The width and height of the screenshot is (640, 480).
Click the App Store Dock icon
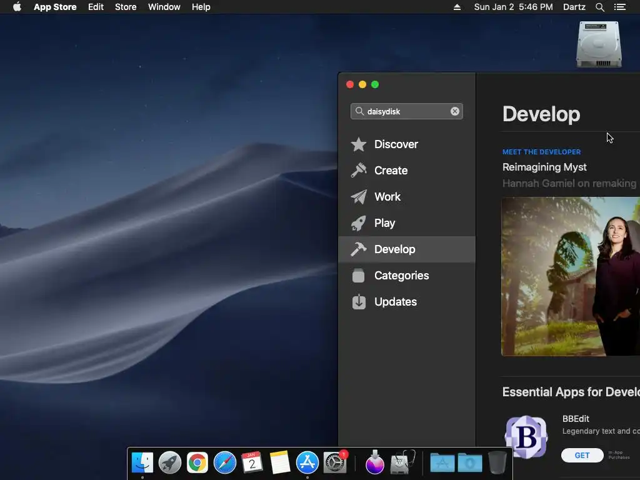coord(307,462)
